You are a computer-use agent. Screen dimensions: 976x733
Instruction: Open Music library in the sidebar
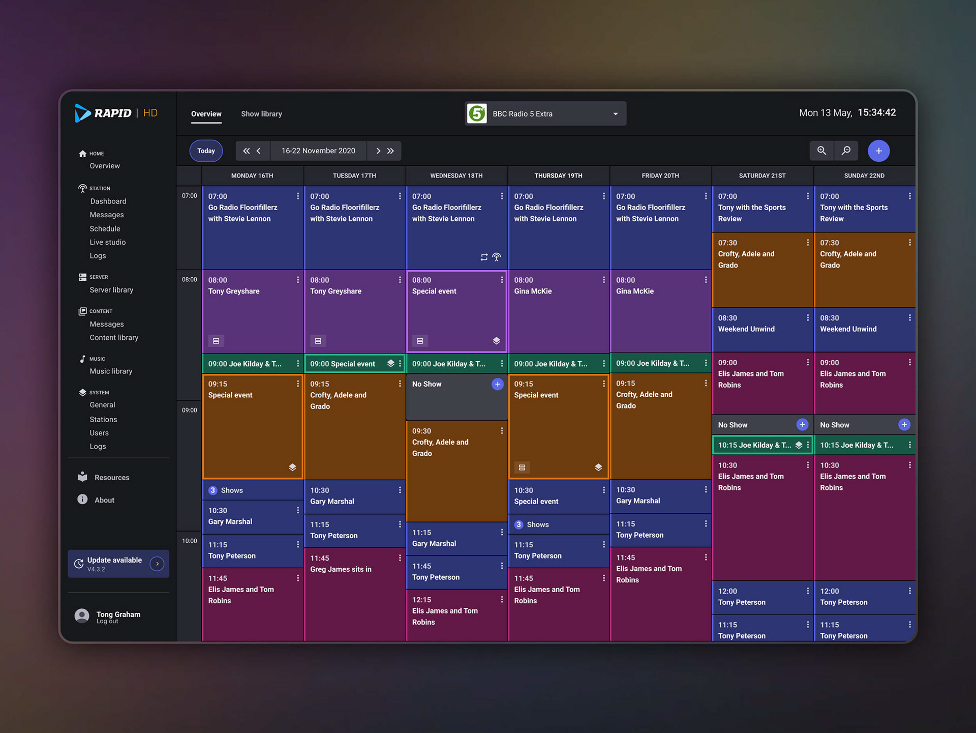(x=111, y=371)
